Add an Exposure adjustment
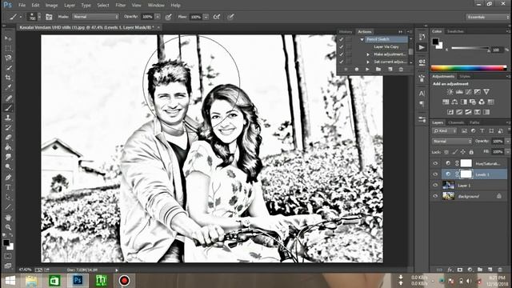The image size is (512, 288). pos(477,92)
